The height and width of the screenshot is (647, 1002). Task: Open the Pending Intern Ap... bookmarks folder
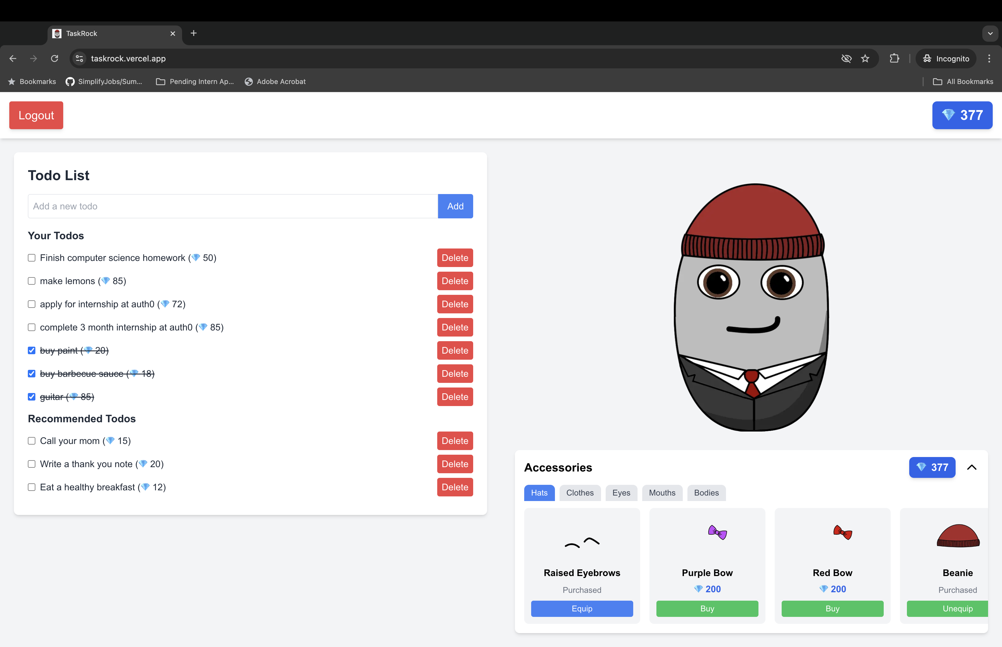click(195, 81)
